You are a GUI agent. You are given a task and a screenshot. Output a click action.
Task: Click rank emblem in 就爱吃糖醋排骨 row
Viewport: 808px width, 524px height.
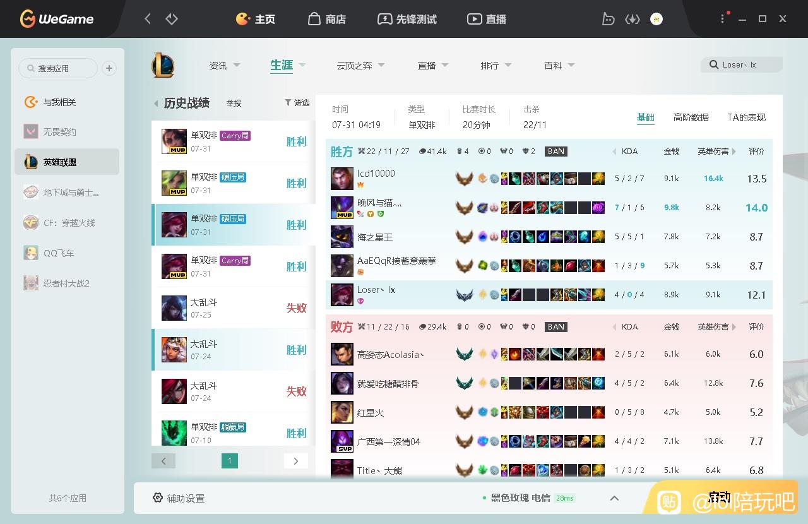(465, 383)
